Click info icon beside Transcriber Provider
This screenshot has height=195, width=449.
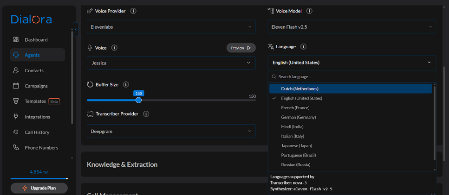(146, 114)
